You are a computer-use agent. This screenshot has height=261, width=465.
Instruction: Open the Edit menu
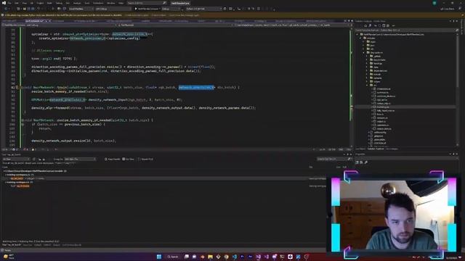click(17, 3)
